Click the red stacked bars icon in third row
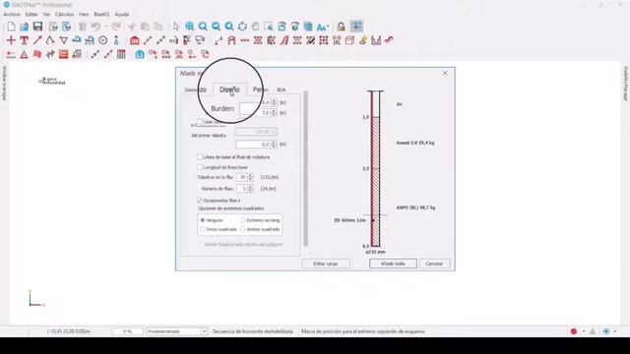This screenshot has width=630, height=354. 63,54
